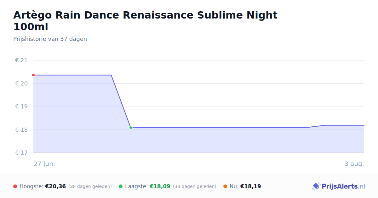
Task: Open the PrijsAlerts.nl brand link
Action: [x=339, y=186]
